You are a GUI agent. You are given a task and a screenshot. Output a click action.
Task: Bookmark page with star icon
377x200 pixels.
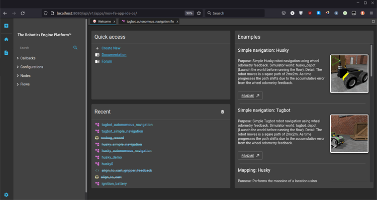(x=199, y=13)
